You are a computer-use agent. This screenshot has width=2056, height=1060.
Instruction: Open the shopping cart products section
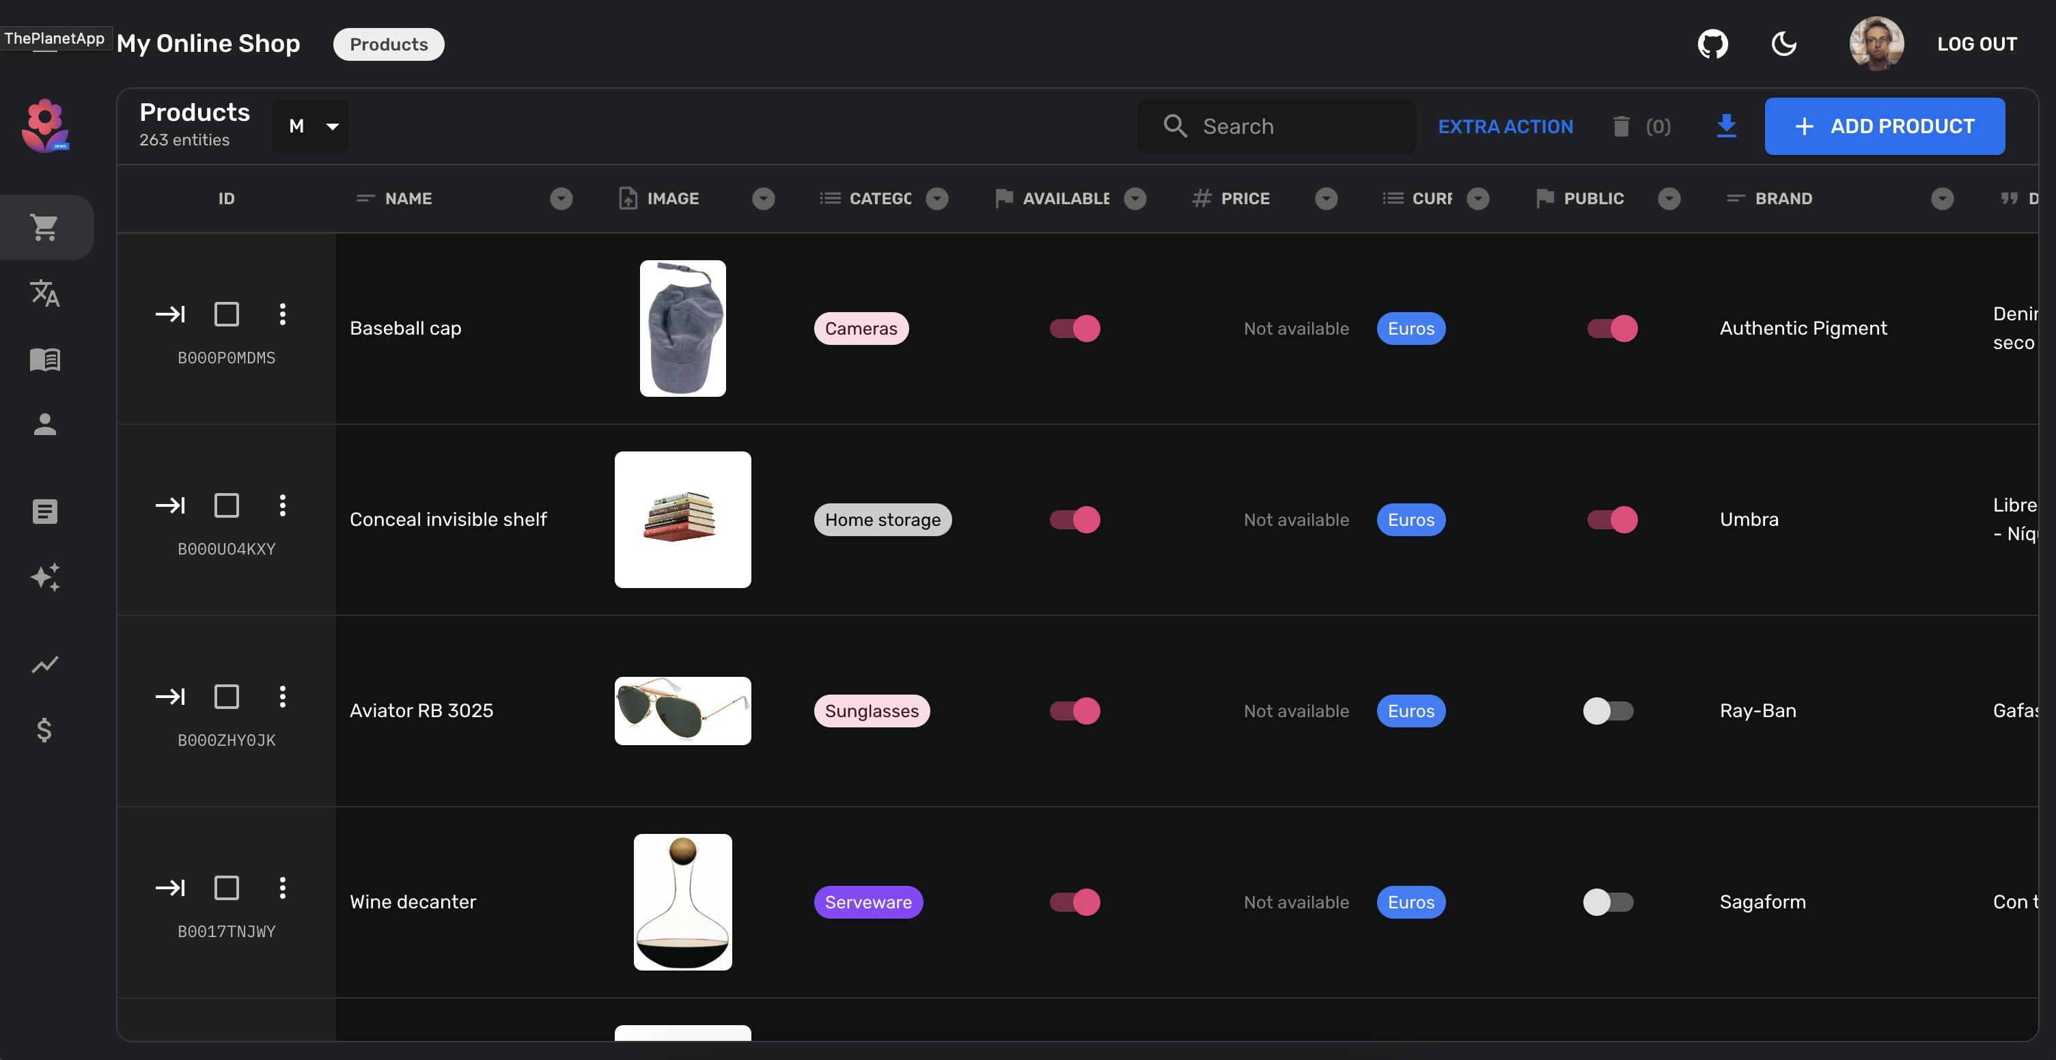point(46,227)
